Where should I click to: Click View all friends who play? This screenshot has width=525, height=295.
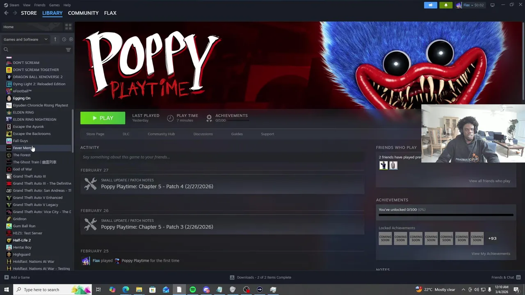489,181
